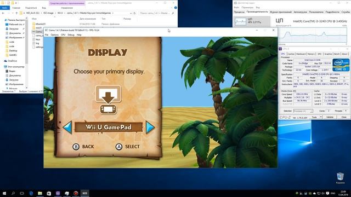351x197 pixels.
Task: Sort by the Name column header in Explorer
Action: pyautogui.click(x=34, y=19)
